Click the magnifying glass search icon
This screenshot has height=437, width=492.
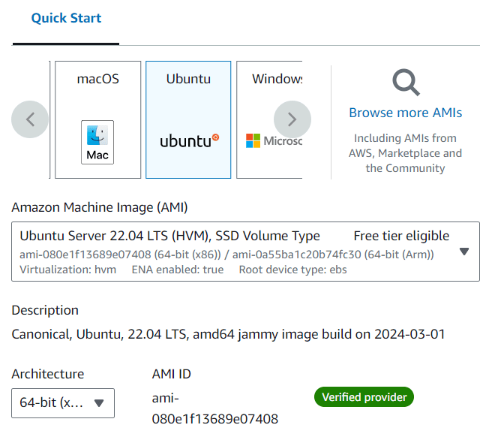(406, 82)
